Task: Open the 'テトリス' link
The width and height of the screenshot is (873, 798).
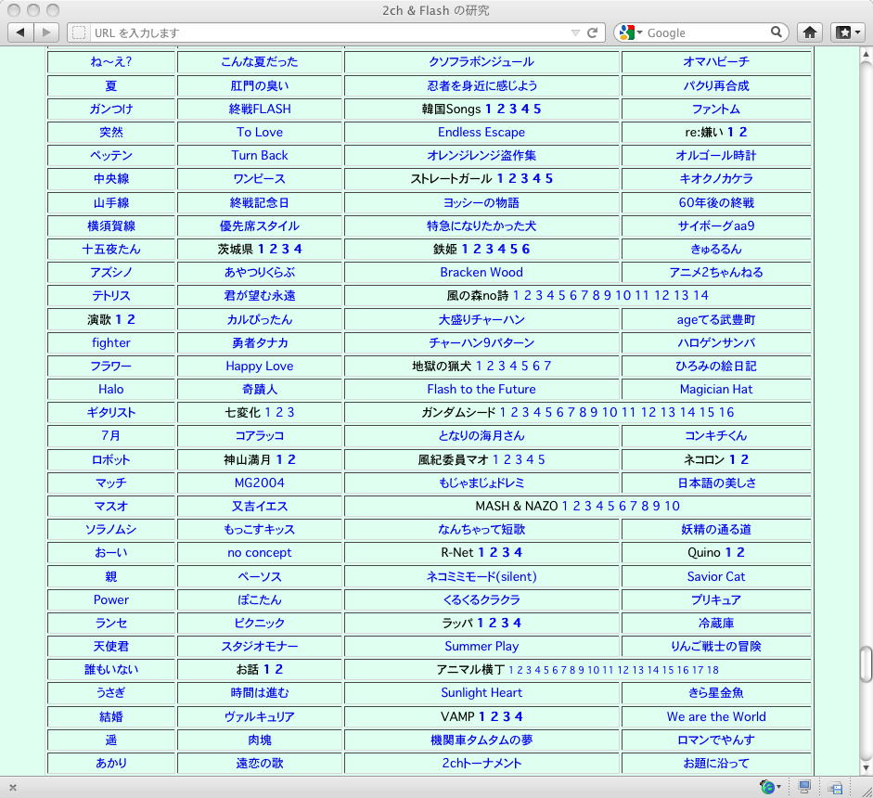Action: pos(111,296)
